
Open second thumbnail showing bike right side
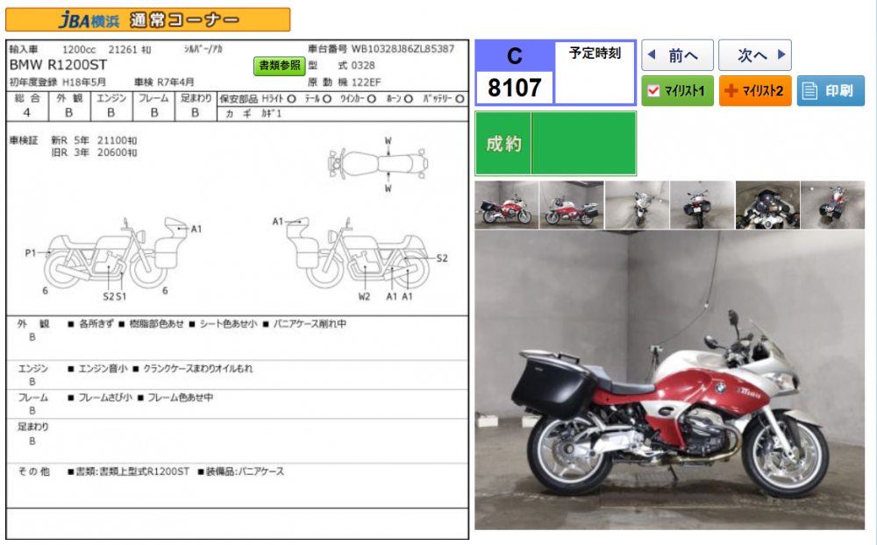click(572, 205)
